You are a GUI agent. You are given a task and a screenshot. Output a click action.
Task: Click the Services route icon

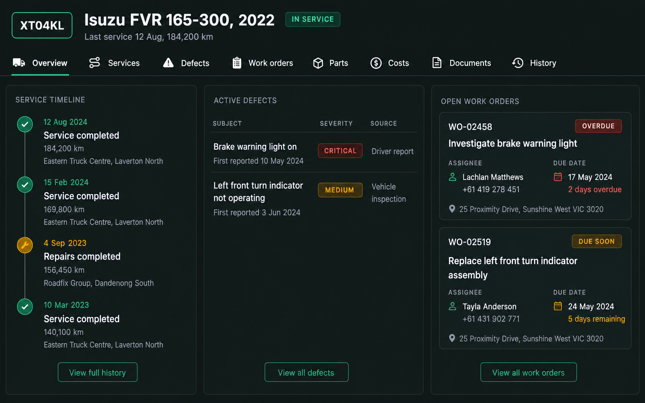coord(94,63)
